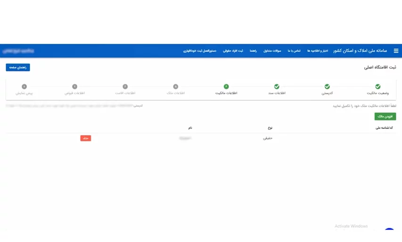Click the اطلاعات سند step checkmark
This screenshot has height=242, width=402.
pos(277,87)
